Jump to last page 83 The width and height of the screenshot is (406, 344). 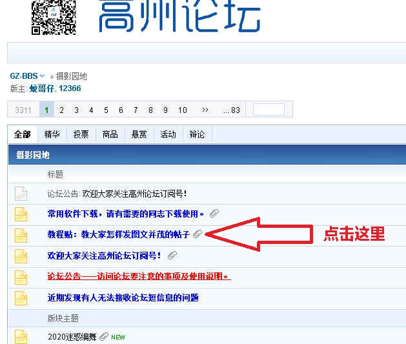pyautogui.click(x=231, y=110)
